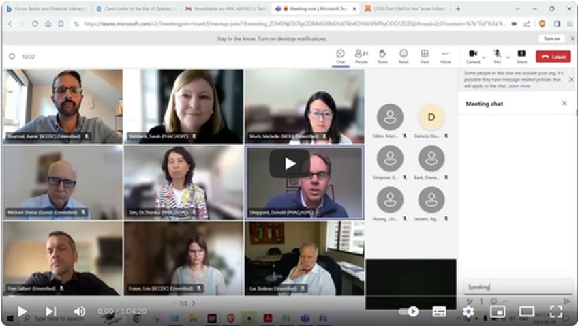
Task: Expand the Mic options dropdown arrow
Action: point(508,57)
